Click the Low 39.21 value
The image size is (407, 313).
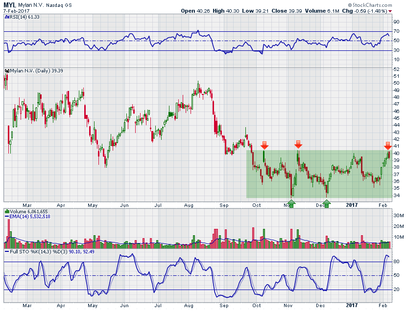[255, 11]
